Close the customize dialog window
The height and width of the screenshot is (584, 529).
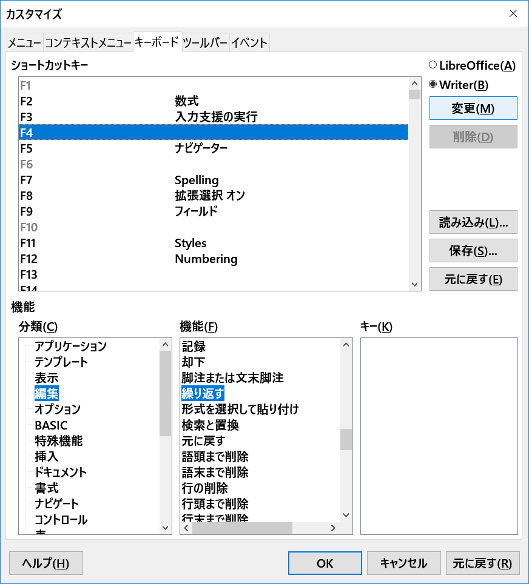click(513, 13)
